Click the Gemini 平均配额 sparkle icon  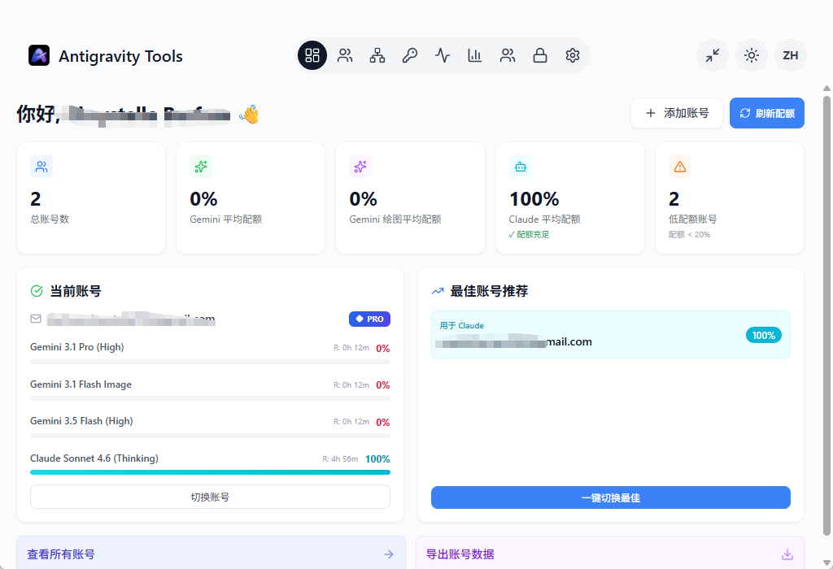[x=201, y=167]
